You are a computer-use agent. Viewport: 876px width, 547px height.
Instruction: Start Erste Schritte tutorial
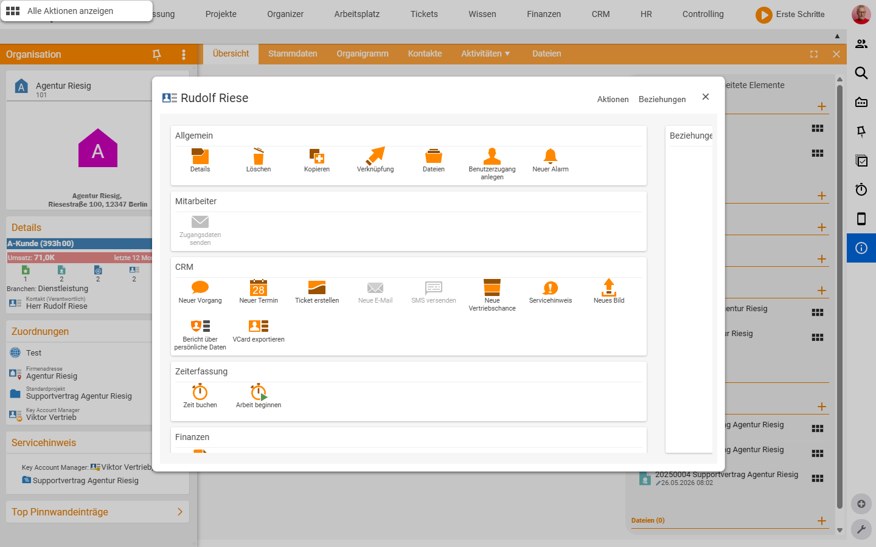(790, 14)
